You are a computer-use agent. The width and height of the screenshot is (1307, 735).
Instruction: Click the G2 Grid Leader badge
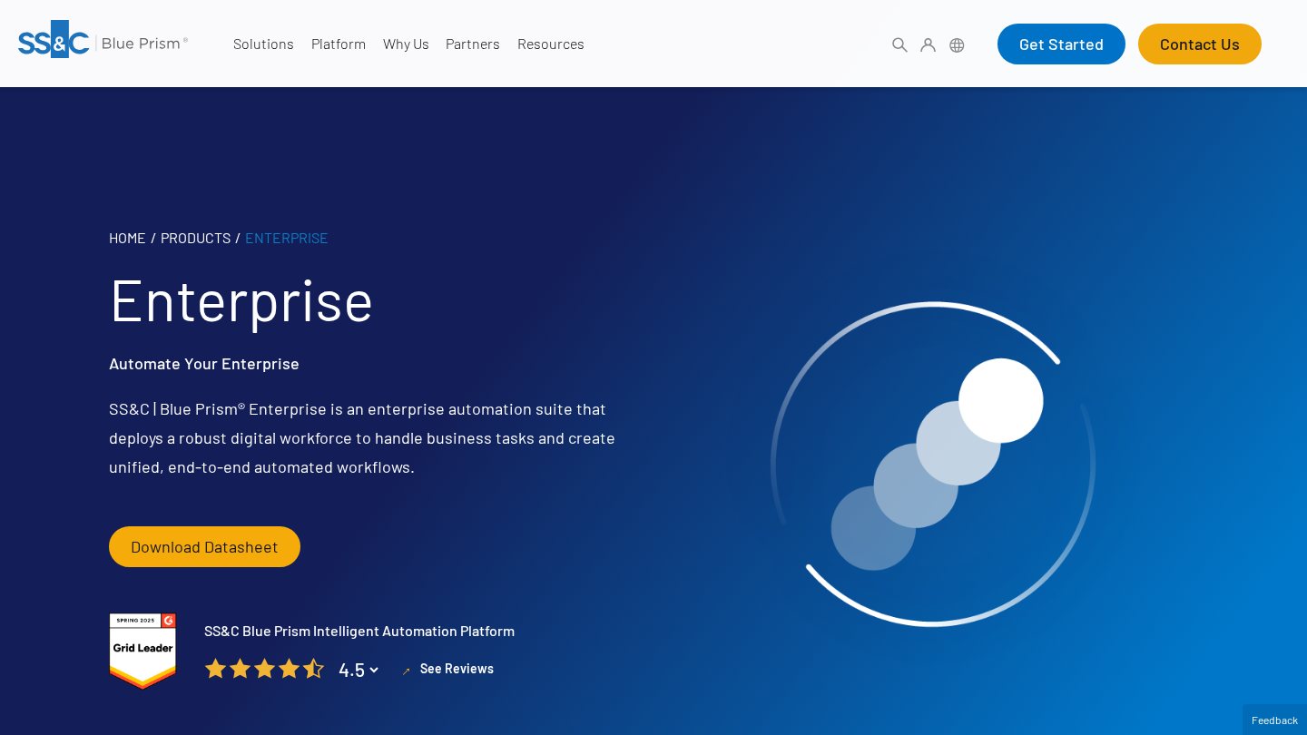(142, 651)
